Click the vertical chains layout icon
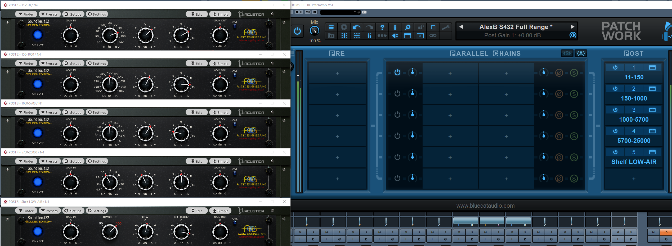Viewport: 672px width, 246px height. [344, 36]
